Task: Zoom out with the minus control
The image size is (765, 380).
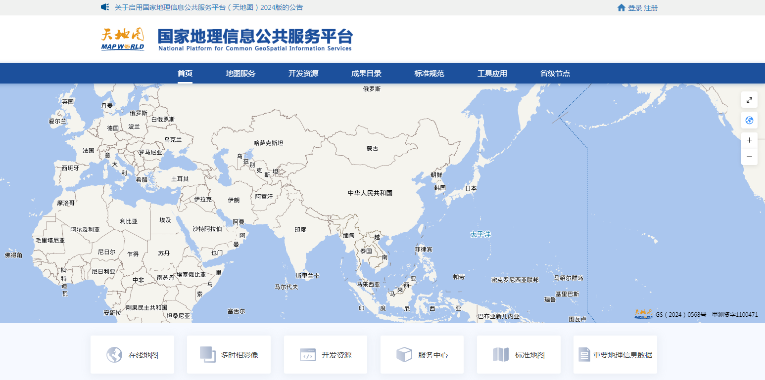Action: point(749,157)
